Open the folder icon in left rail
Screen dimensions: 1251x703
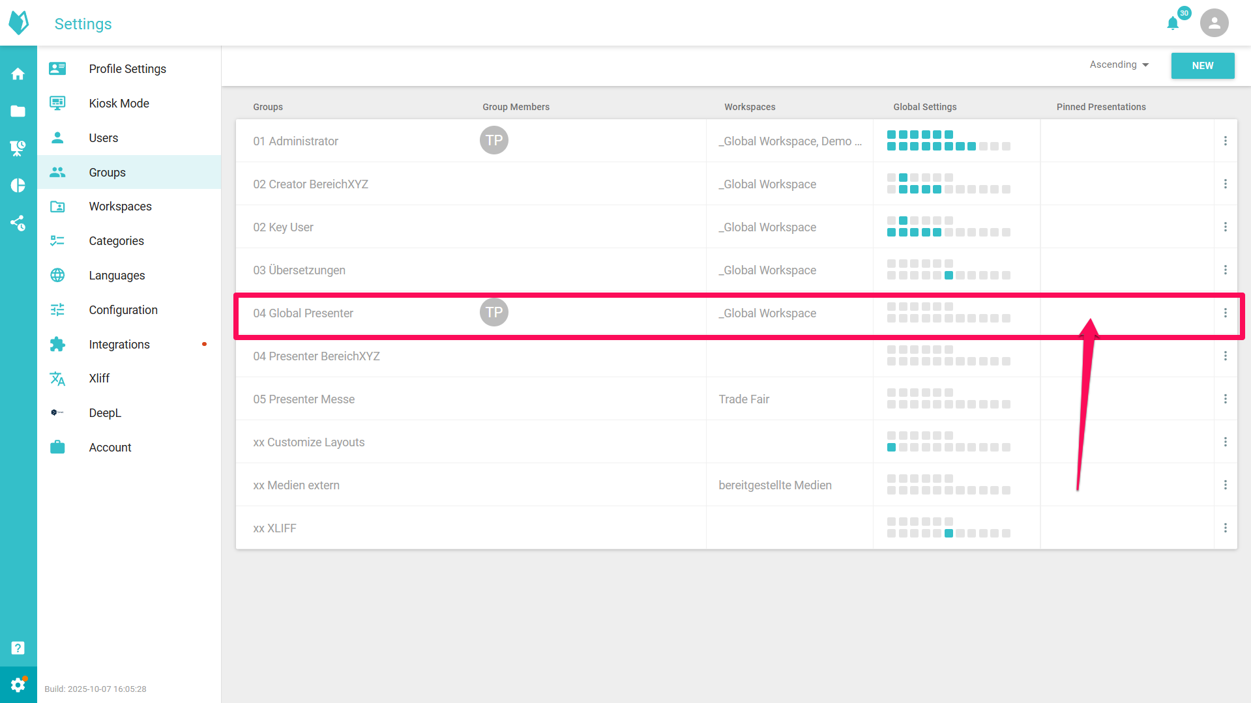pyautogui.click(x=18, y=111)
